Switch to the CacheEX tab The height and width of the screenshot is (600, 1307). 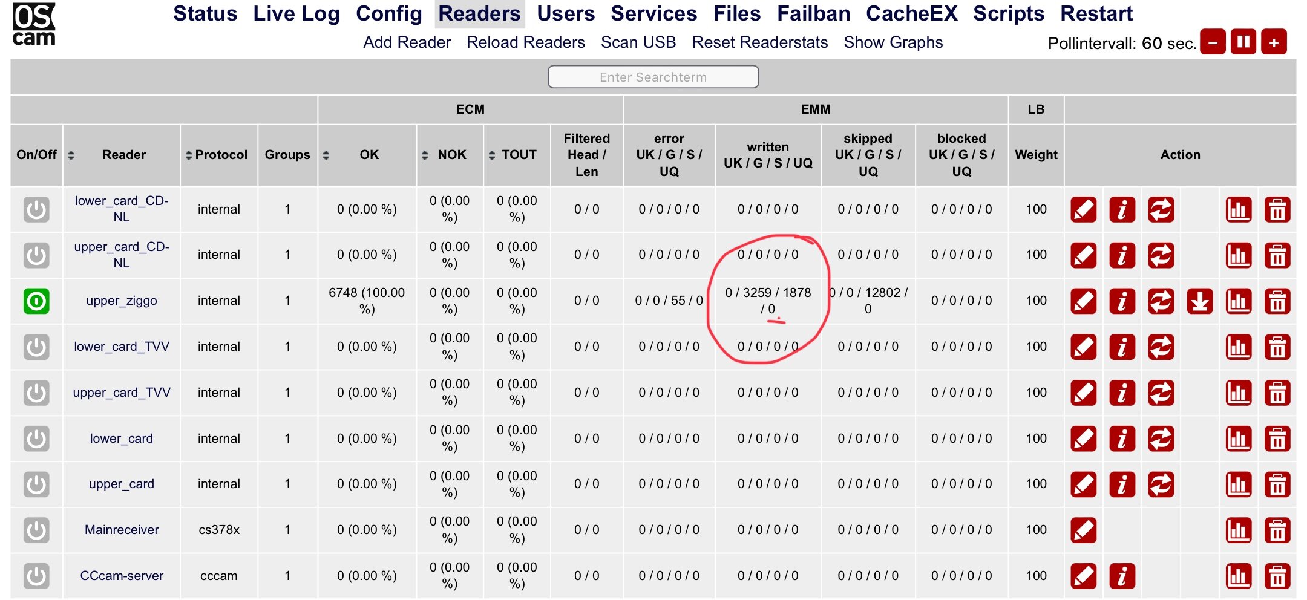[x=911, y=13]
